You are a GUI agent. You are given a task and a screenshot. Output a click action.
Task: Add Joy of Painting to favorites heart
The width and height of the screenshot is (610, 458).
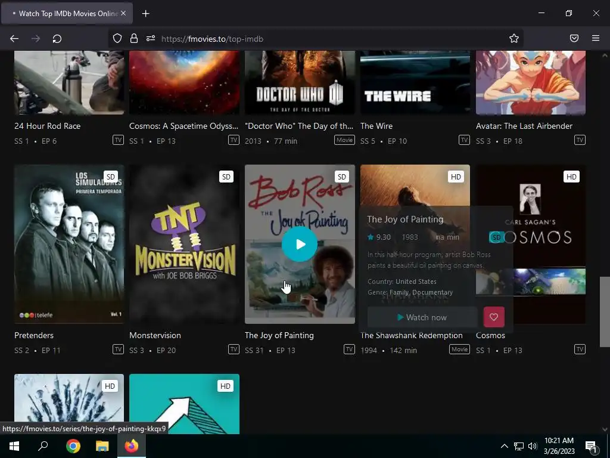[x=494, y=317]
